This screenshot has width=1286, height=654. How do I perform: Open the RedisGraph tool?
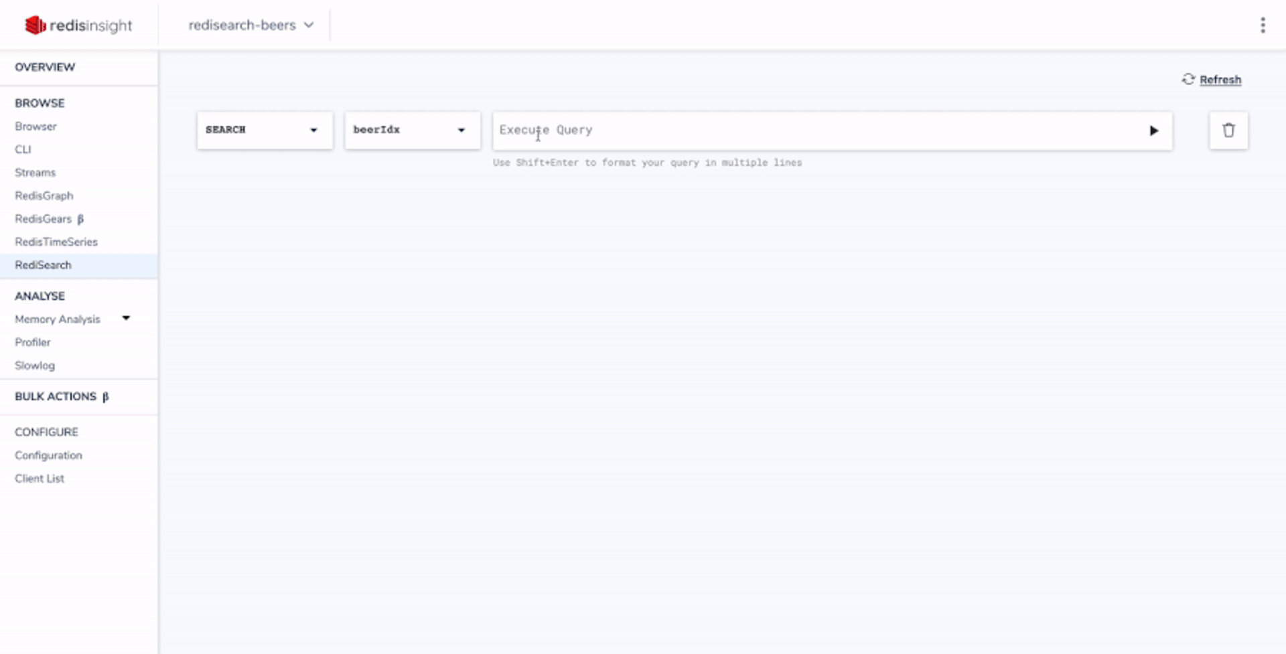(x=44, y=195)
